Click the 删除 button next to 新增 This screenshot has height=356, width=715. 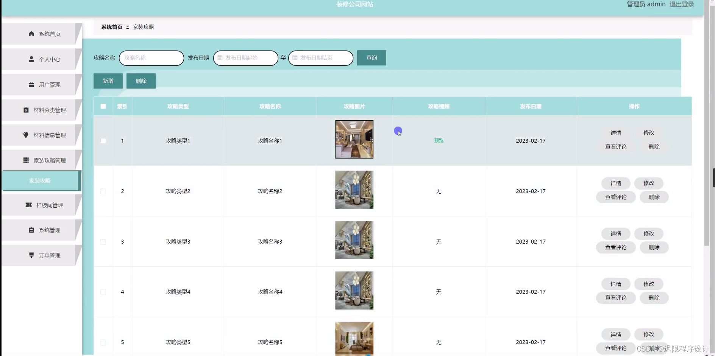141,81
